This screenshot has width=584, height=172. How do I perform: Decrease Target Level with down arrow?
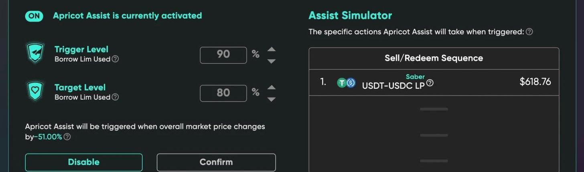pyautogui.click(x=272, y=99)
